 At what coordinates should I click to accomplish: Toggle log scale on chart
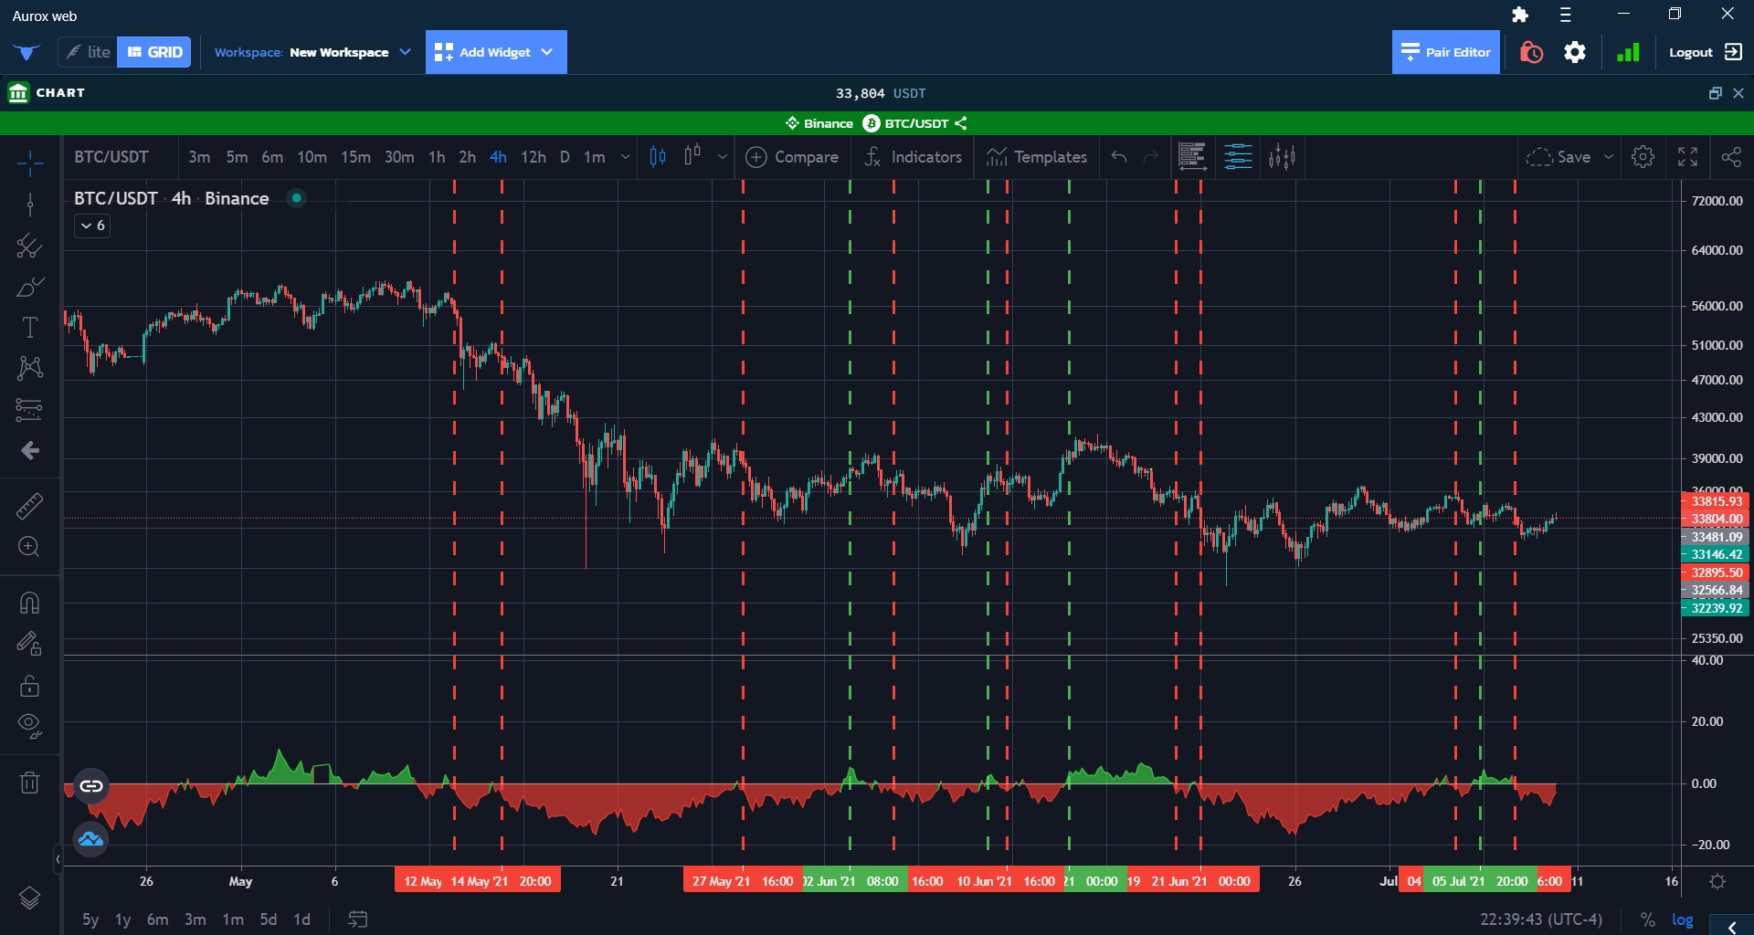[x=1682, y=919]
